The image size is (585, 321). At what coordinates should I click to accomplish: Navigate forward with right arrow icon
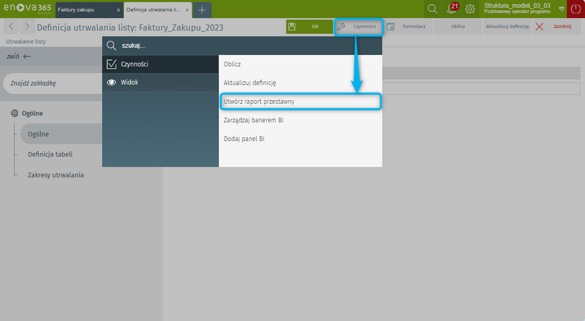(x=27, y=27)
